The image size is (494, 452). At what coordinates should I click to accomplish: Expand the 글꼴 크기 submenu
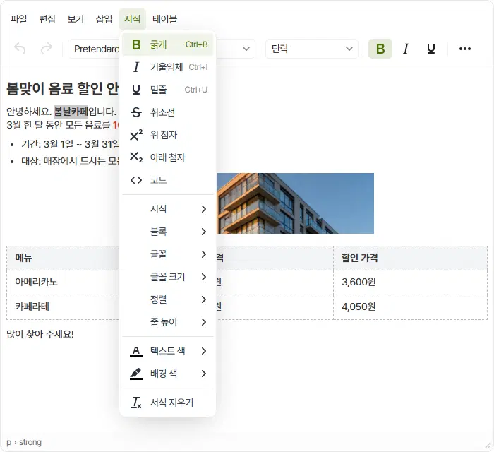168,277
